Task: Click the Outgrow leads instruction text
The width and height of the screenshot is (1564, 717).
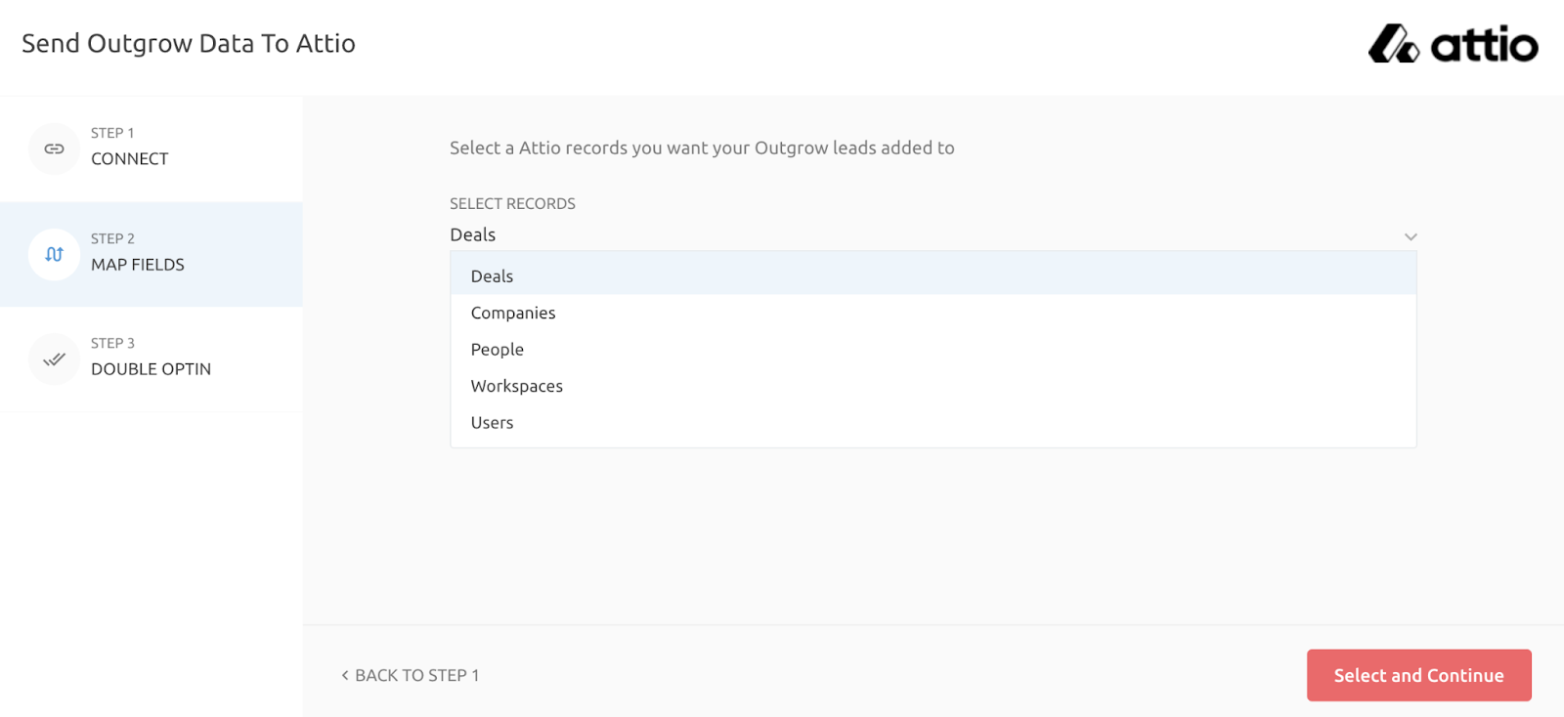Action: [702, 148]
